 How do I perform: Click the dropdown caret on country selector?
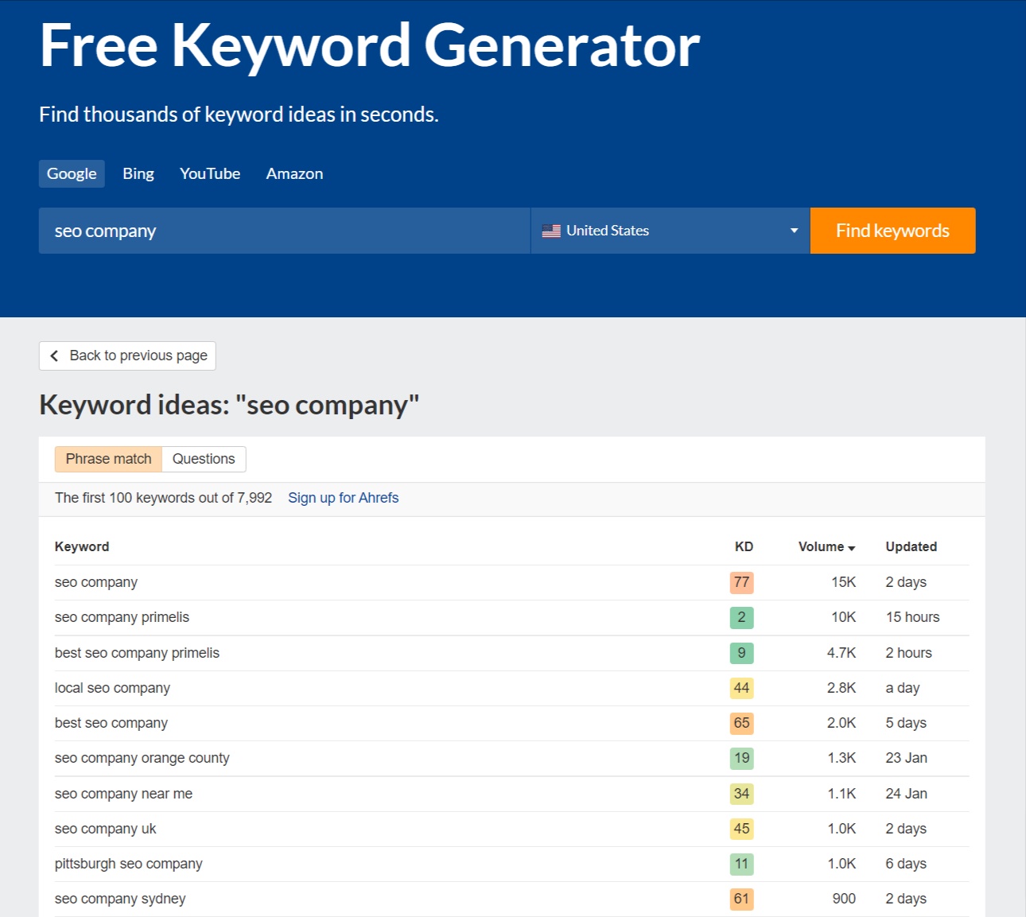pos(793,231)
